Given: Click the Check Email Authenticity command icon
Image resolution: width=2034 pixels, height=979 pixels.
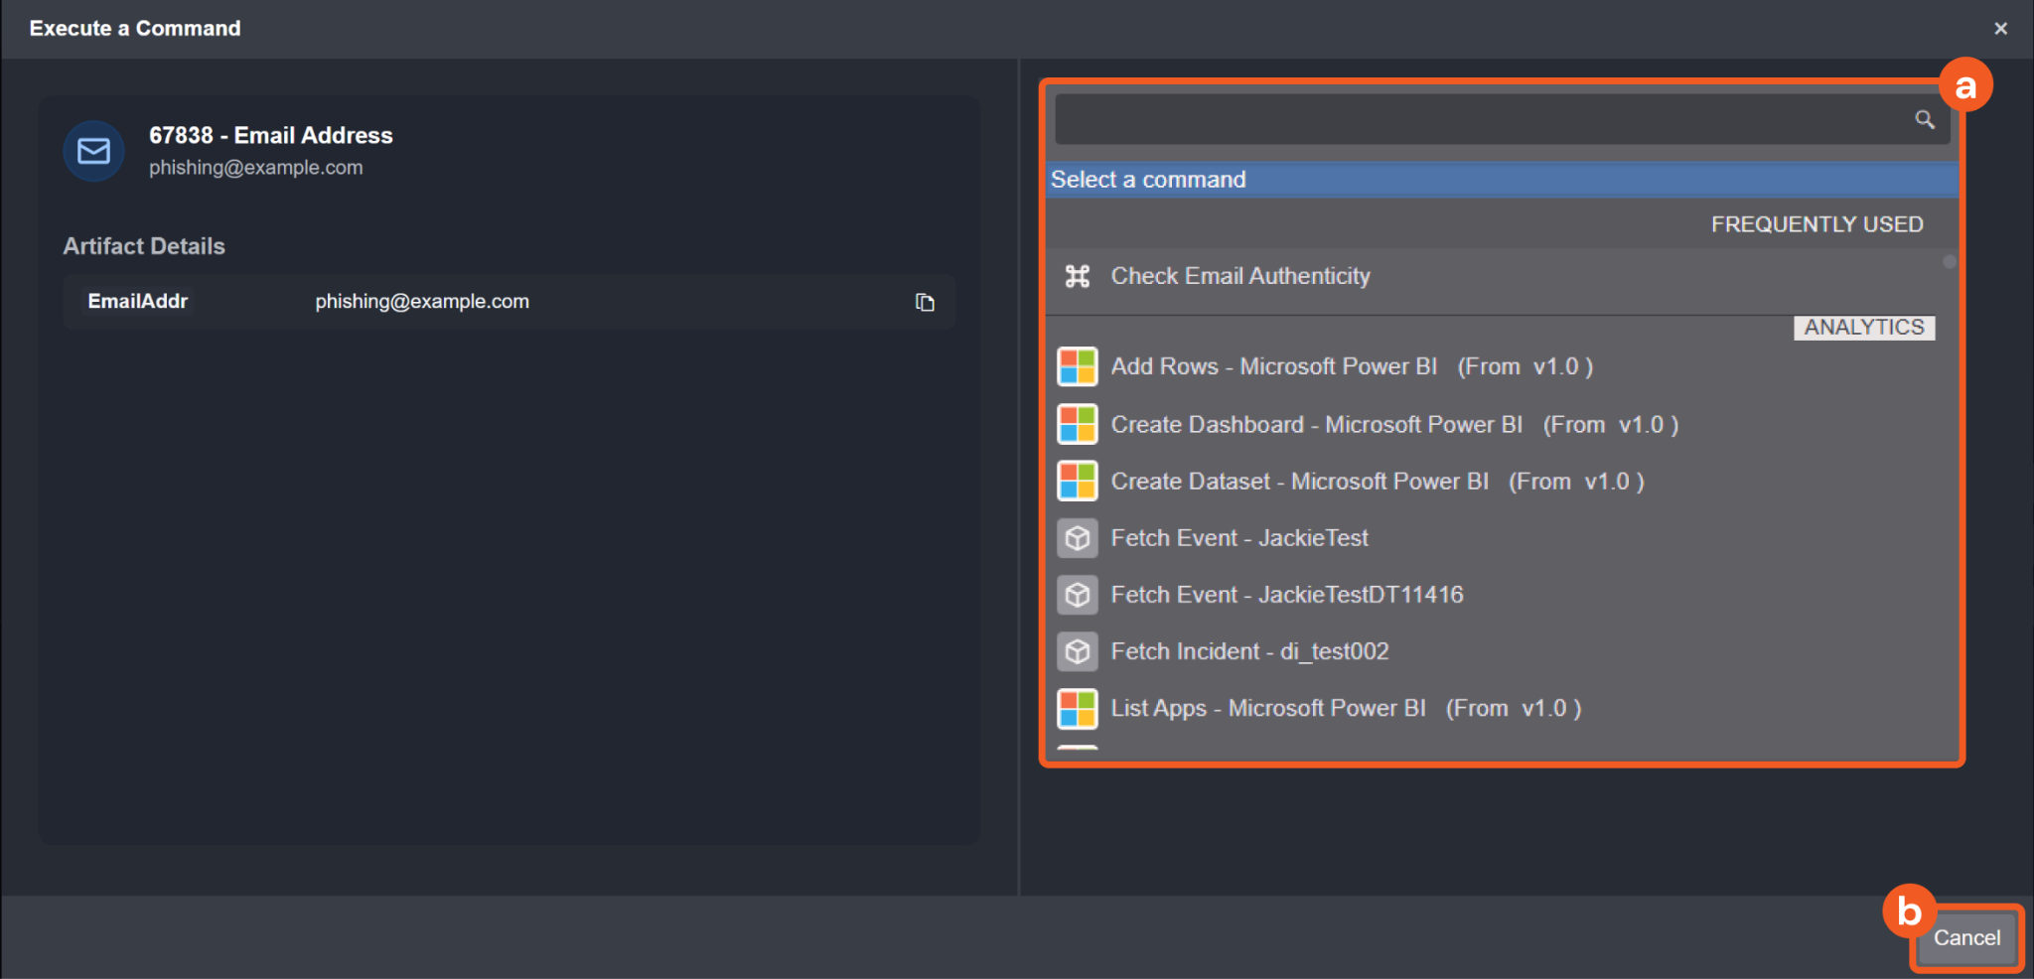Looking at the screenshot, I should click(x=1078, y=276).
